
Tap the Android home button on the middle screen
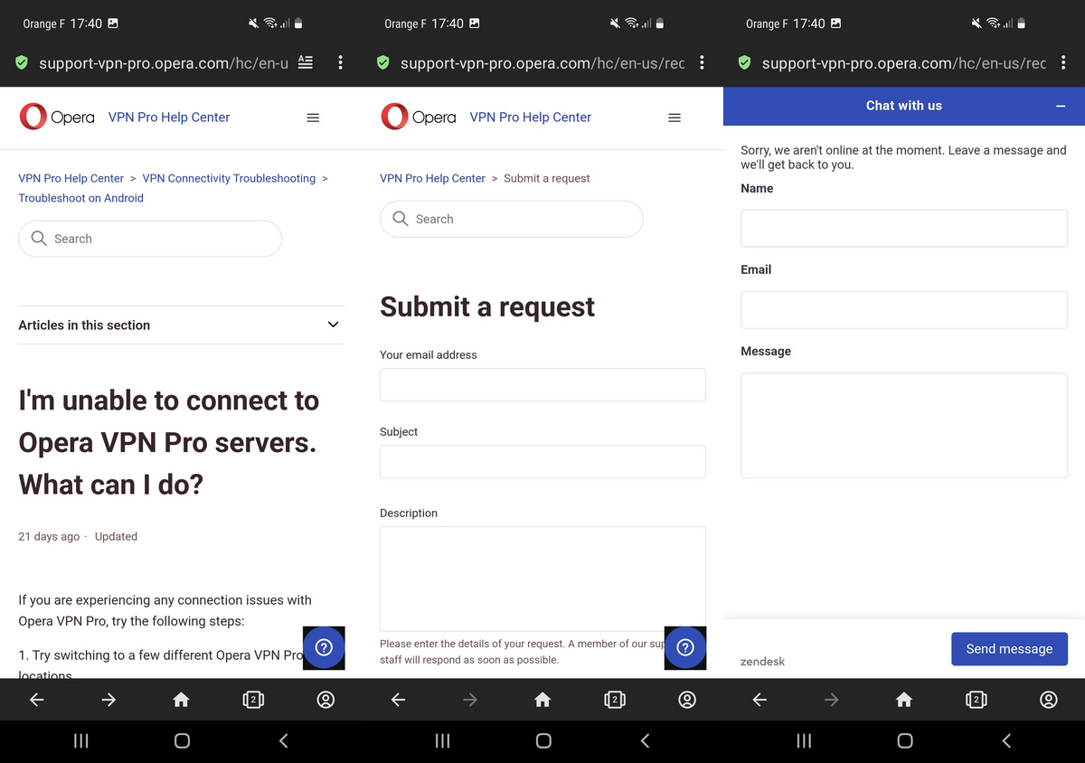coord(543,740)
